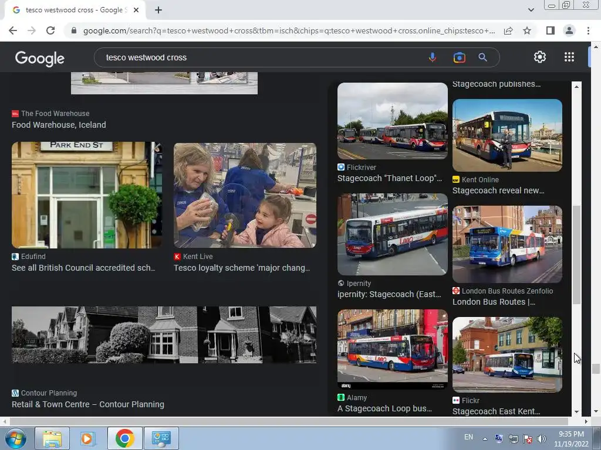Click side panel scrollbar up arrow
Image resolution: width=601 pixels, height=450 pixels.
[x=576, y=87]
